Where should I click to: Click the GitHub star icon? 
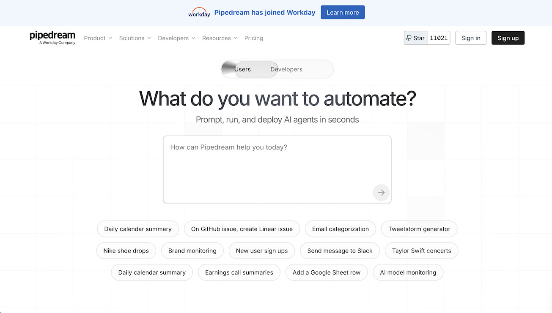coord(409,38)
